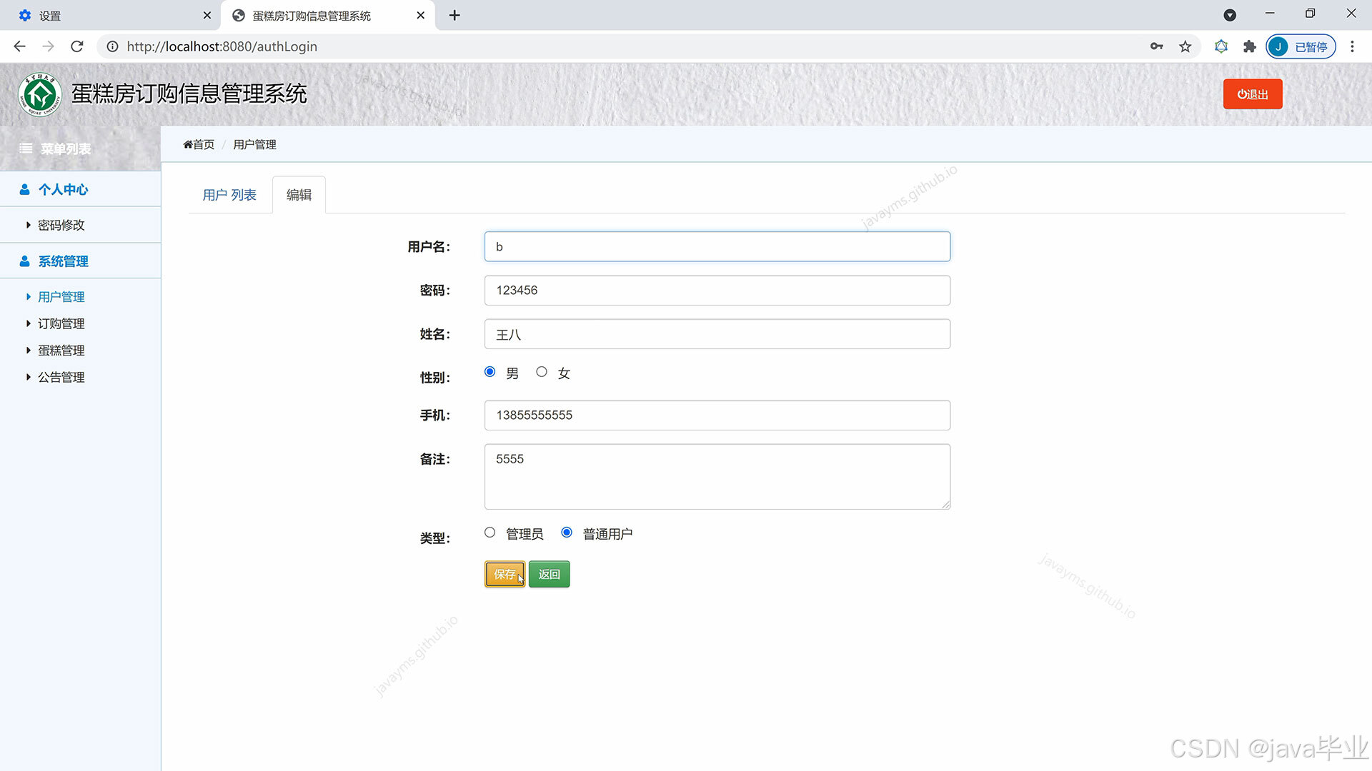Expand 蛋糕管理 sidebar arrow
The width and height of the screenshot is (1372, 771).
click(29, 350)
